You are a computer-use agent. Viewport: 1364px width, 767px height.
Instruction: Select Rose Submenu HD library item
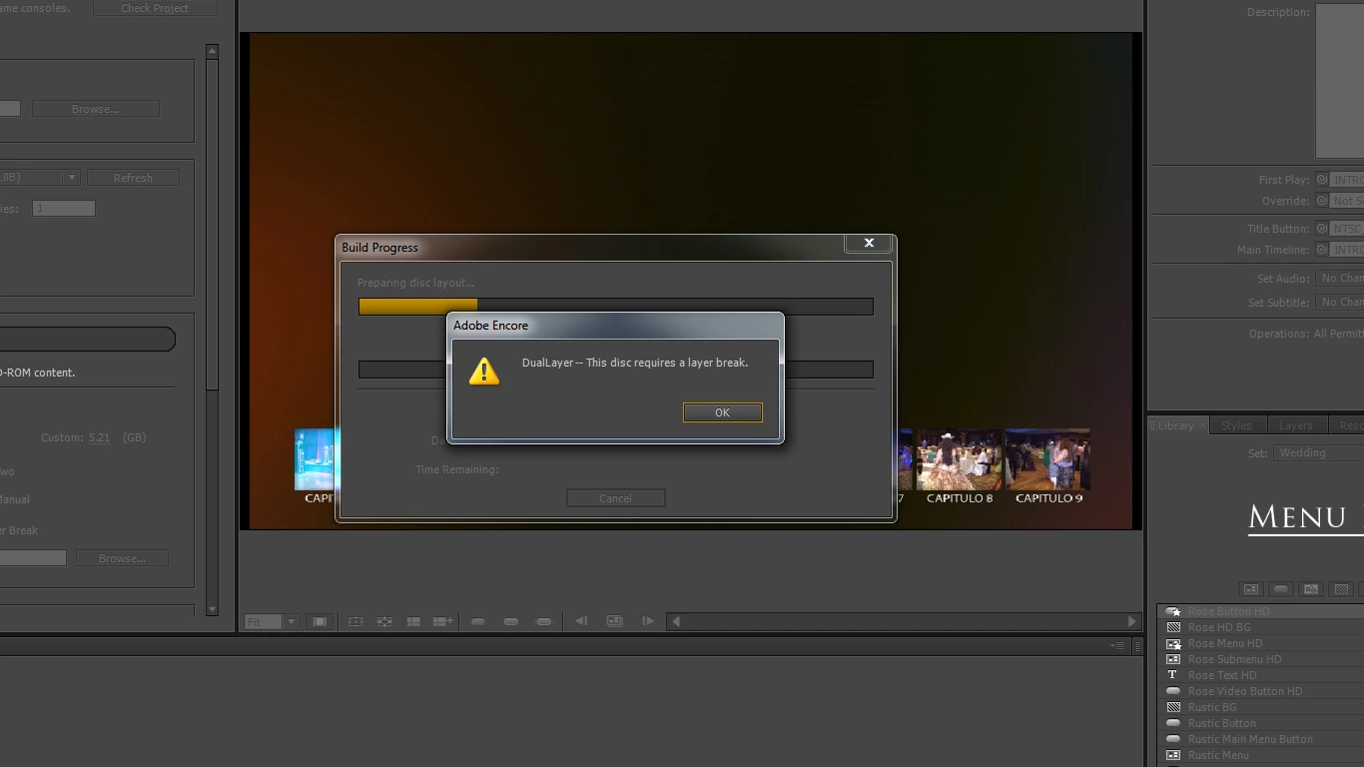pos(1260,659)
